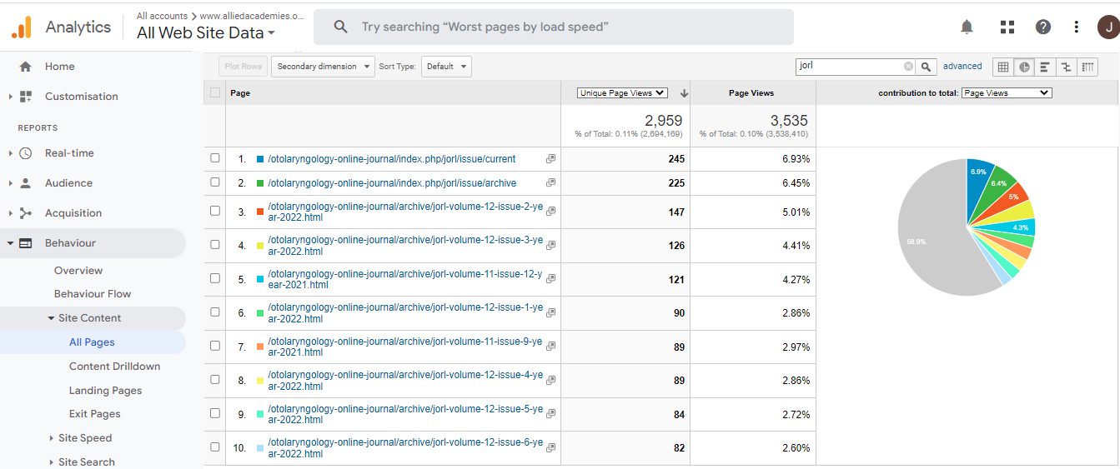
Task: Select the pie chart percentage view icon
Action: coord(1024,67)
